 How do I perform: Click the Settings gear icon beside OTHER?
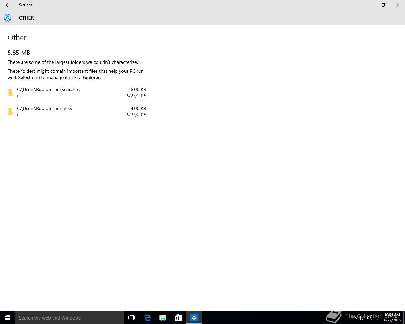coord(8,18)
